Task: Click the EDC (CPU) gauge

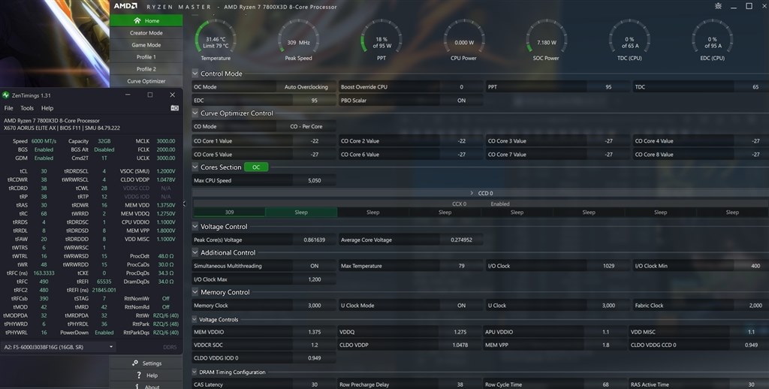Action: pyautogui.click(x=712, y=41)
